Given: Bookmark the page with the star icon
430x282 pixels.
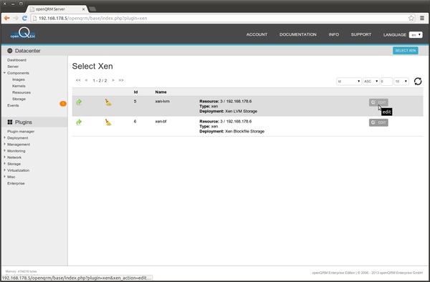Looking at the screenshot, I should pos(411,18).
